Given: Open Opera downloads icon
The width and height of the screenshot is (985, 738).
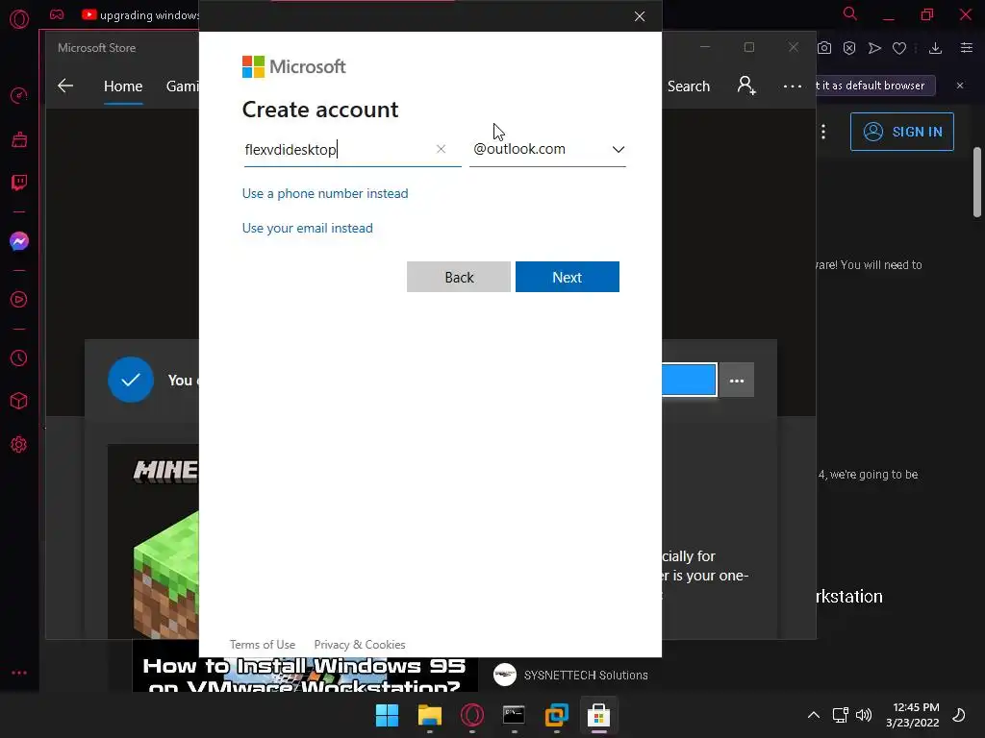Looking at the screenshot, I should tap(935, 48).
